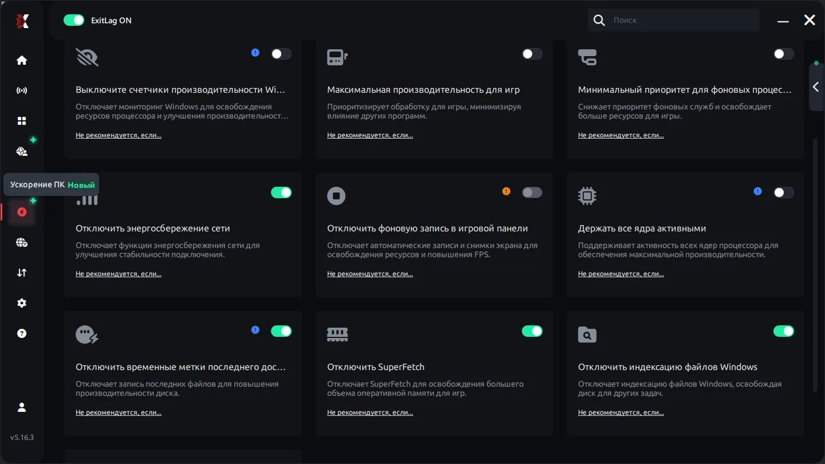Open the four-squares grid icon in the sidebar
Viewport: 825px width, 464px height.
22,121
